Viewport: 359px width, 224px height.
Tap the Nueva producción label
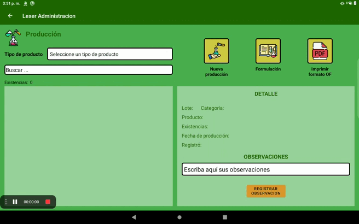point(216,72)
